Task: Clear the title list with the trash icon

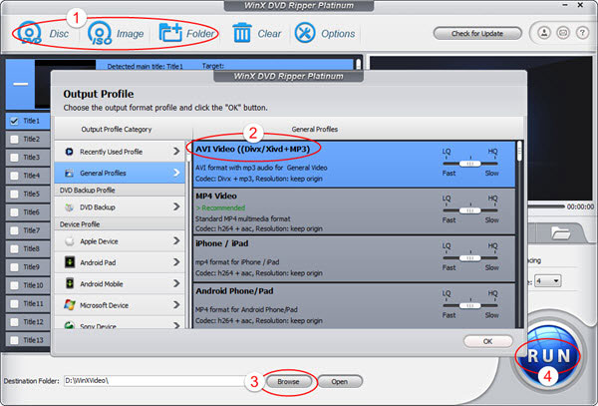Action: (x=242, y=33)
